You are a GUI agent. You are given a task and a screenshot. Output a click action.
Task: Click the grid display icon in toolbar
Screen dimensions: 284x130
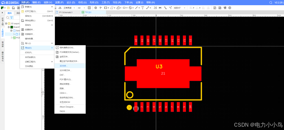tap(89, 8)
